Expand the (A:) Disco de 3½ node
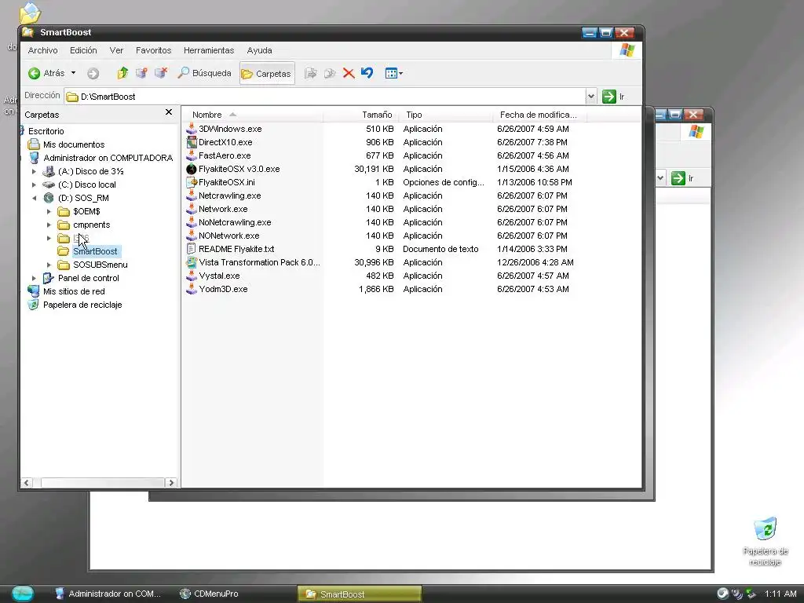The image size is (804, 603). [35, 171]
